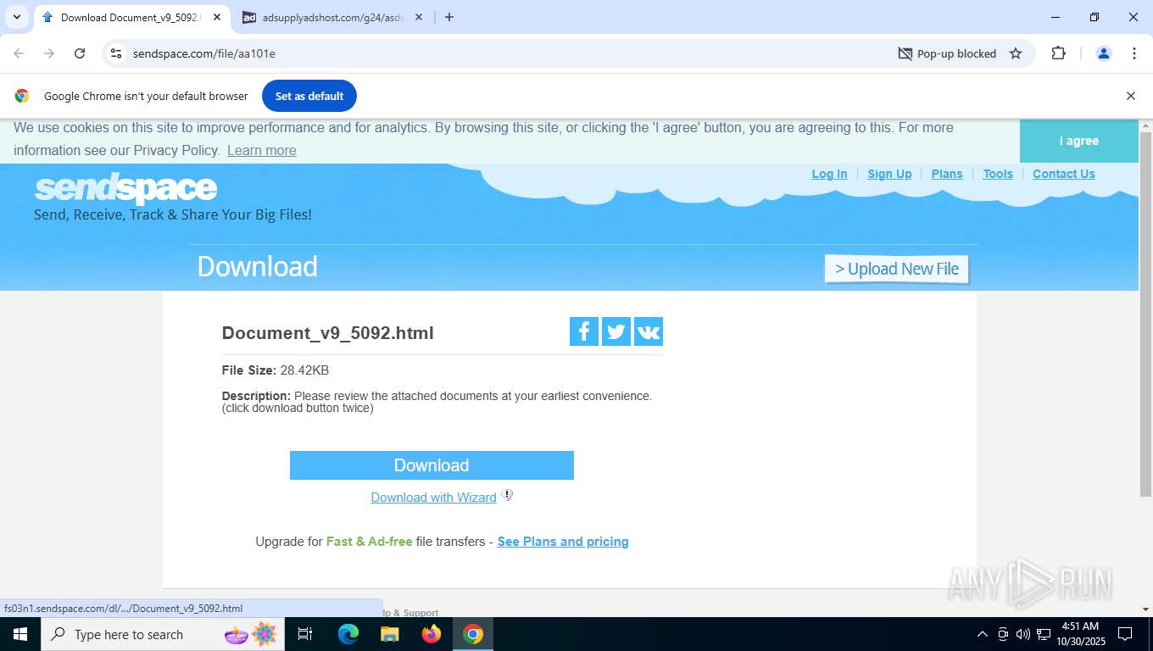Click the page vertical scrollbar
Image resolution: width=1153 pixels, height=651 pixels.
(1145, 314)
